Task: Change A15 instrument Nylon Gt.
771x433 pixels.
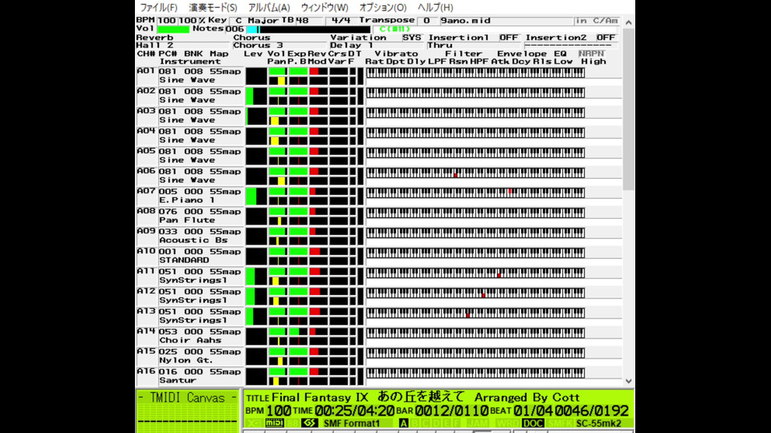Action: [x=186, y=360]
